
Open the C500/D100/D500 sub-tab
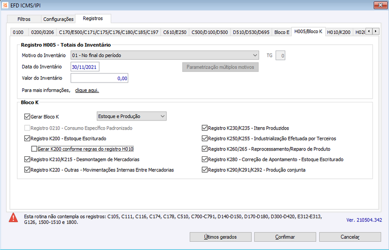pos(210,32)
